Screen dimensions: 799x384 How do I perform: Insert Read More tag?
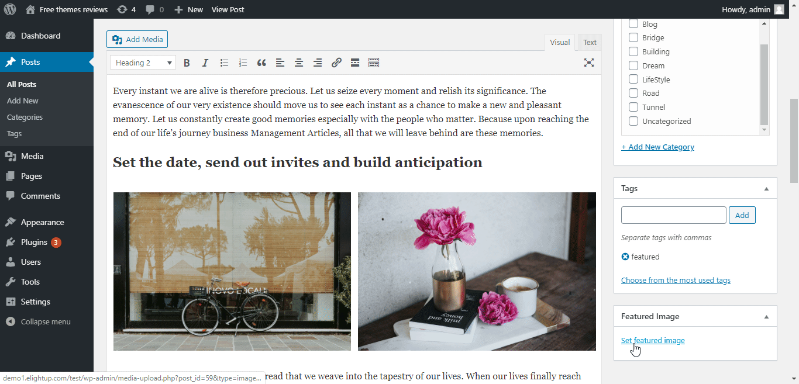click(355, 63)
